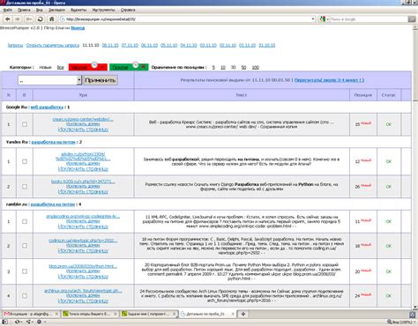The image size is (418, 326).
Task: Open the Файл menu
Action: (x=7, y=10)
